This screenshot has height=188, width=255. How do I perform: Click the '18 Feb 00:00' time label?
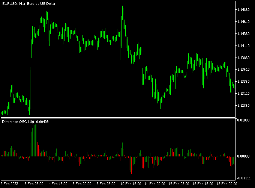pyautogui.click(x=227, y=184)
